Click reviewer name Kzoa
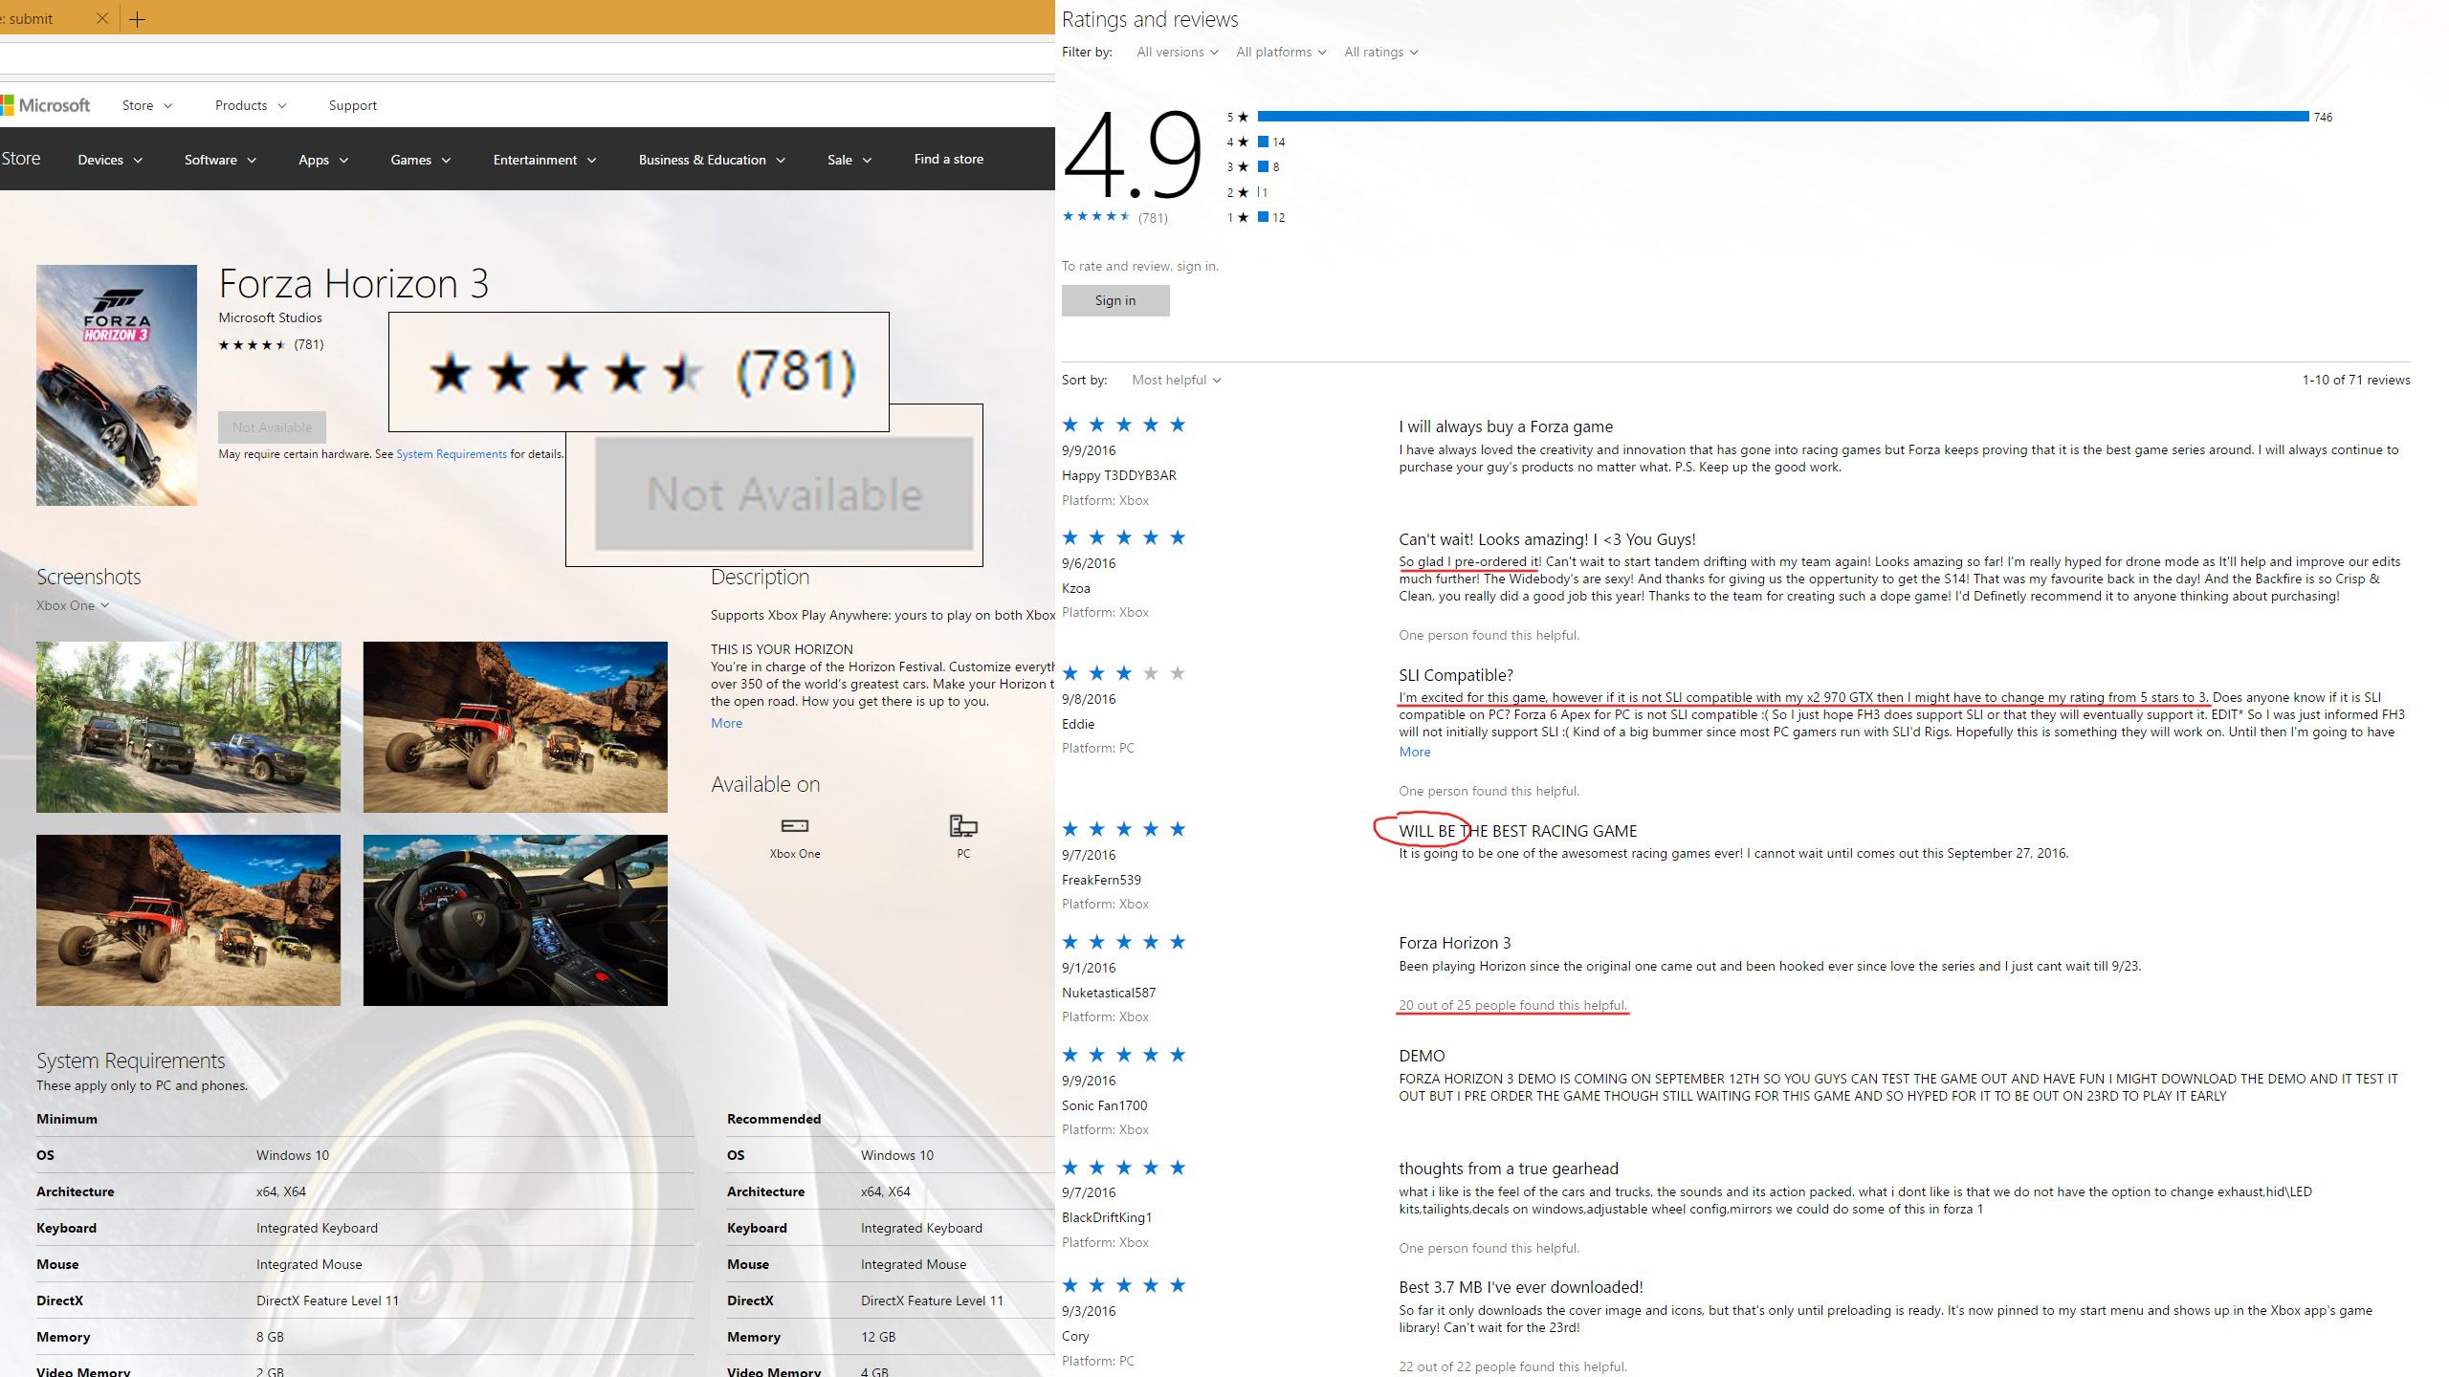 click(x=1075, y=588)
